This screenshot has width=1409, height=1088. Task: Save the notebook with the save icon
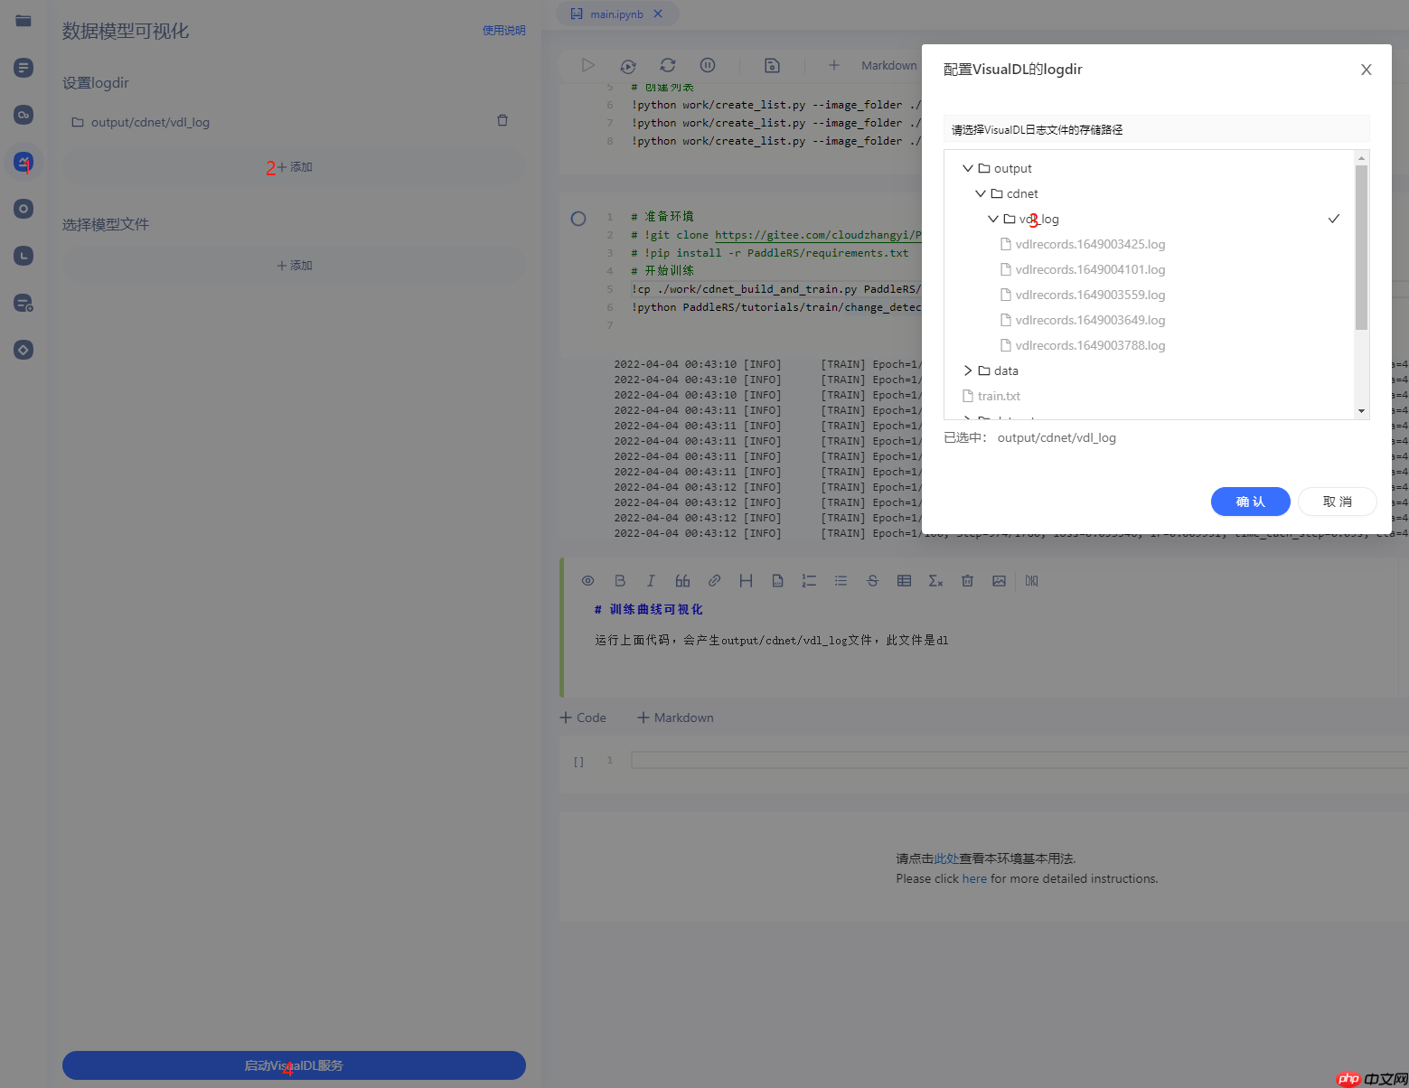(x=772, y=65)
